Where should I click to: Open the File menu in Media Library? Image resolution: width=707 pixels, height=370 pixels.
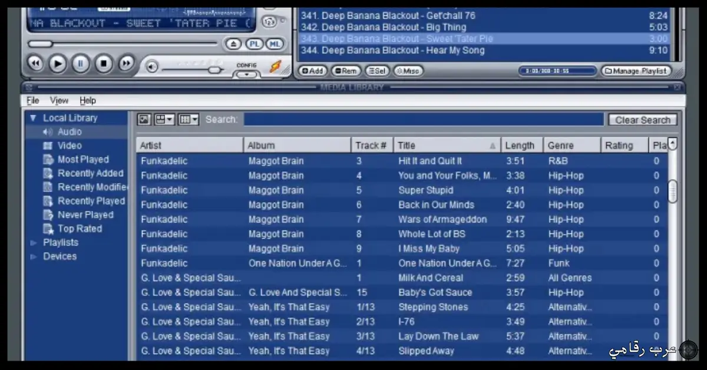[x=33, y=101]
